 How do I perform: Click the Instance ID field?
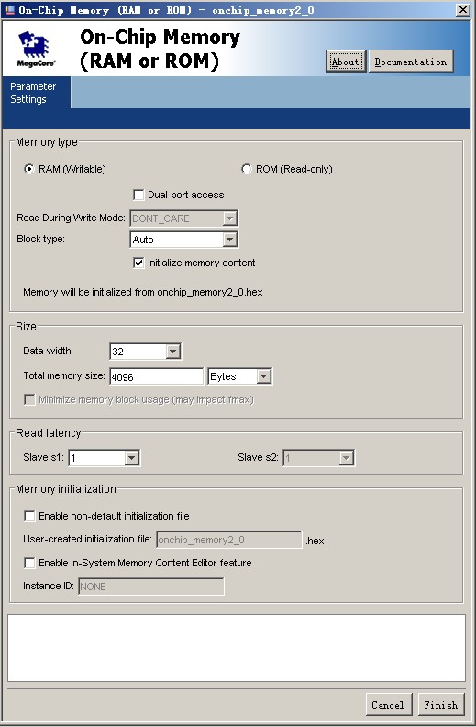(x=151, y=587)
